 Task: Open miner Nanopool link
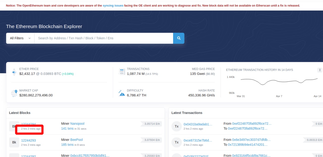[77, 123]
